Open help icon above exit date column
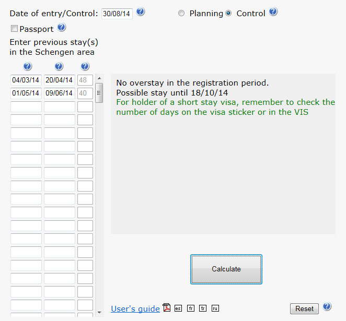The height and width of the screenshot is (321, 346). 59,66
